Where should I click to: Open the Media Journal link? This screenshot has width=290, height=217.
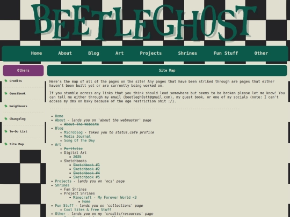[77, 137]
